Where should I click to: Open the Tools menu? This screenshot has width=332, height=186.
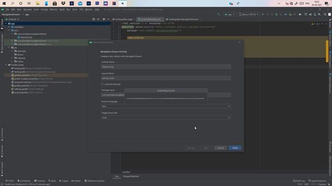75,9
